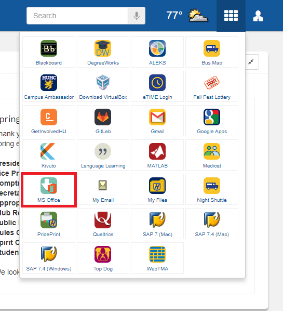Open My Email tile
This screenshot has height=311, width=283.
pos(103,189)
